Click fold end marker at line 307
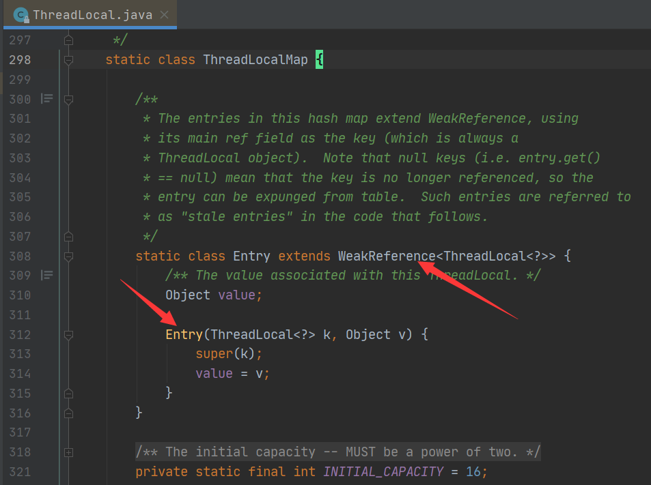The width and height of the screenshot is (651, 485). 68,237
